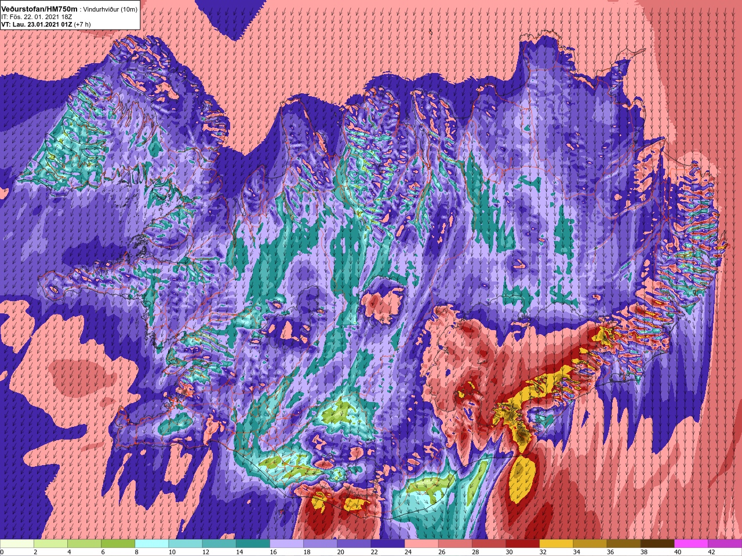
Task: Pick the purple 20–22 legend swatch
Action: click(354, 544)
